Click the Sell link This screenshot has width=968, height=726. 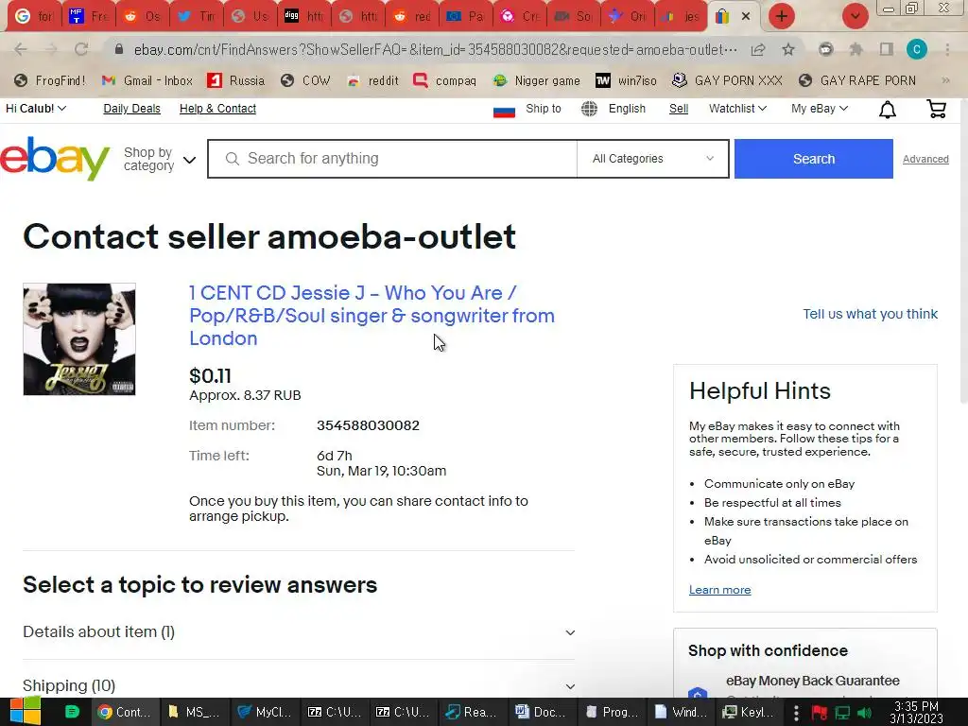click(x=679, y=109)
